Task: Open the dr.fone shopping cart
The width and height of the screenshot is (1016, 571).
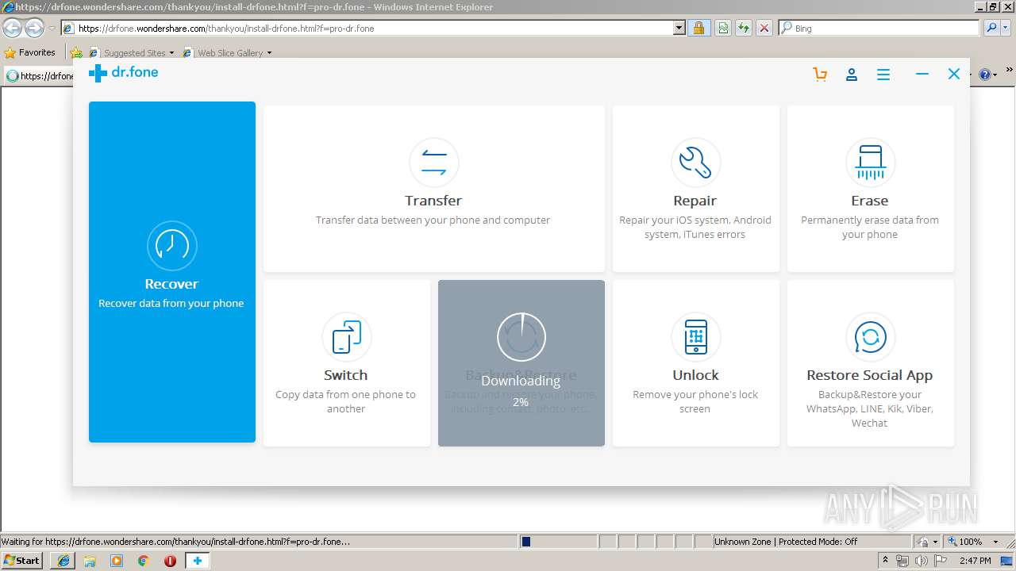Action: tap(820, 75)
